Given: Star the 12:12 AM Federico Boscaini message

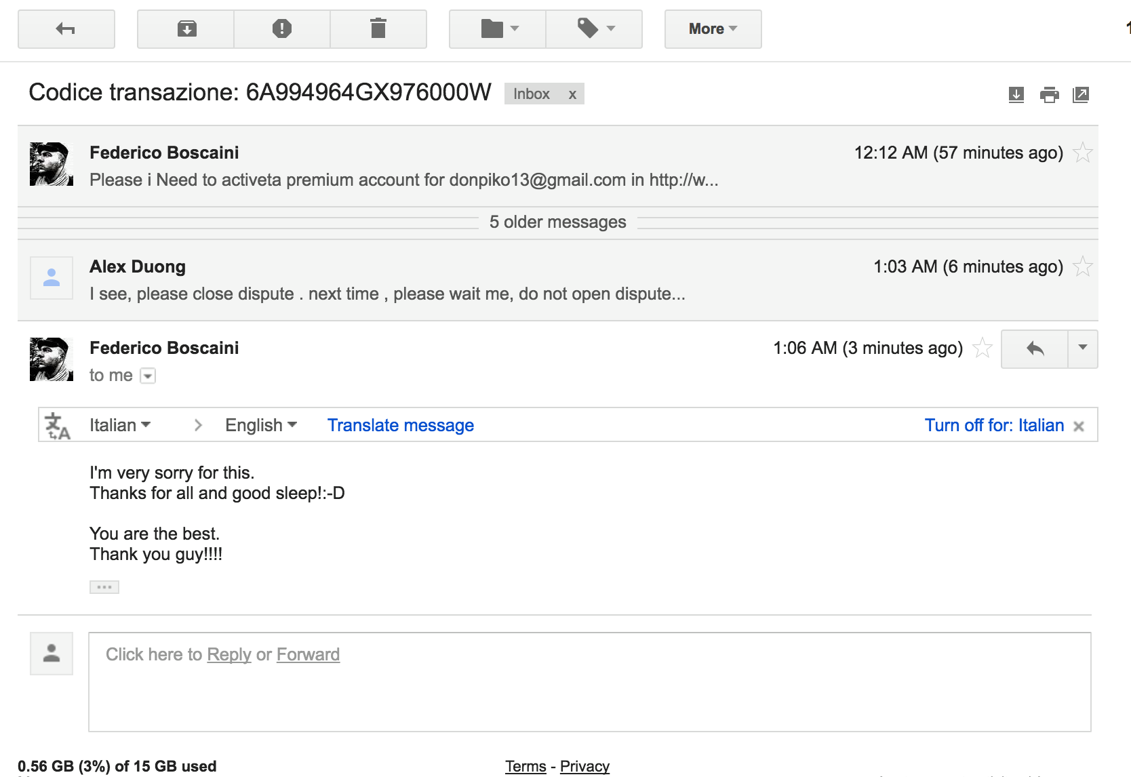Looking at the screenshot, I should pyautogui.click(x=1083, y=153).
